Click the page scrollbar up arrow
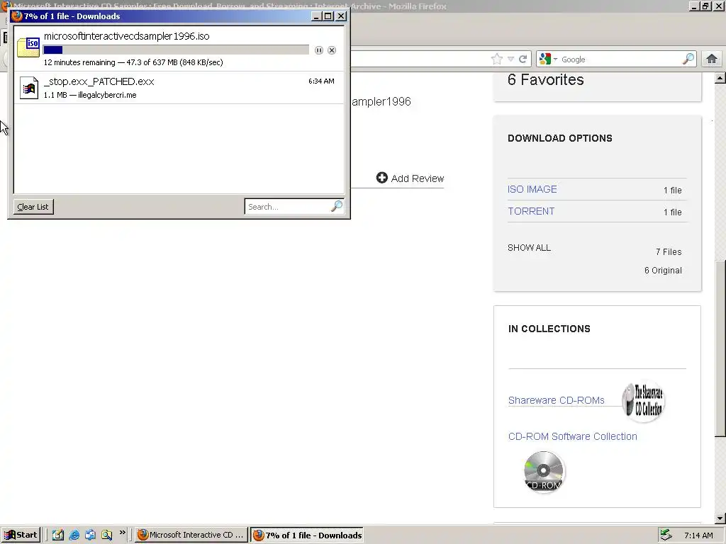 coord(720,78)
